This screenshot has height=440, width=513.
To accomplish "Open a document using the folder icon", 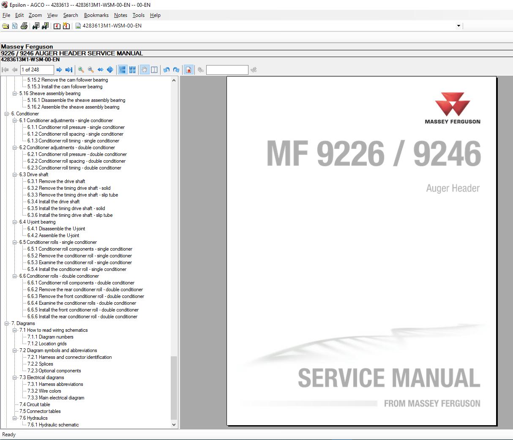I will tap(5, 26).
